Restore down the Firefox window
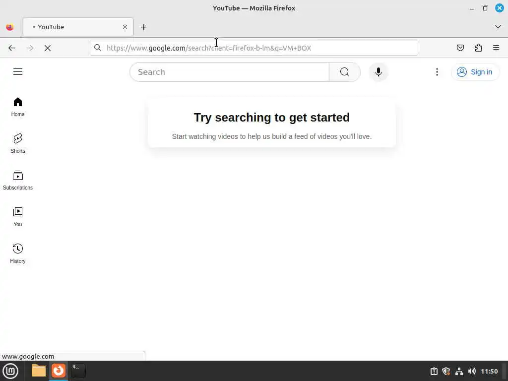Viewport: 508px width, 381px height. coord(485,8)
